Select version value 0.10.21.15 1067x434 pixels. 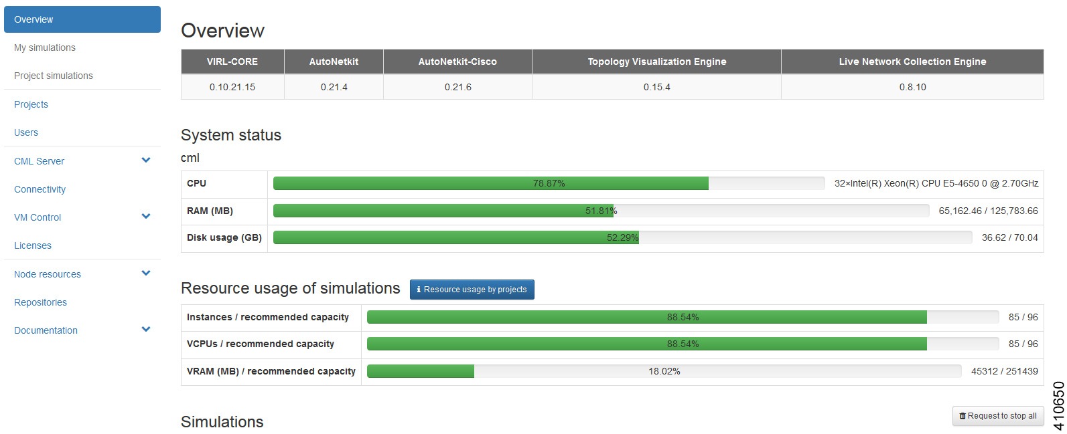coord(232,87)
